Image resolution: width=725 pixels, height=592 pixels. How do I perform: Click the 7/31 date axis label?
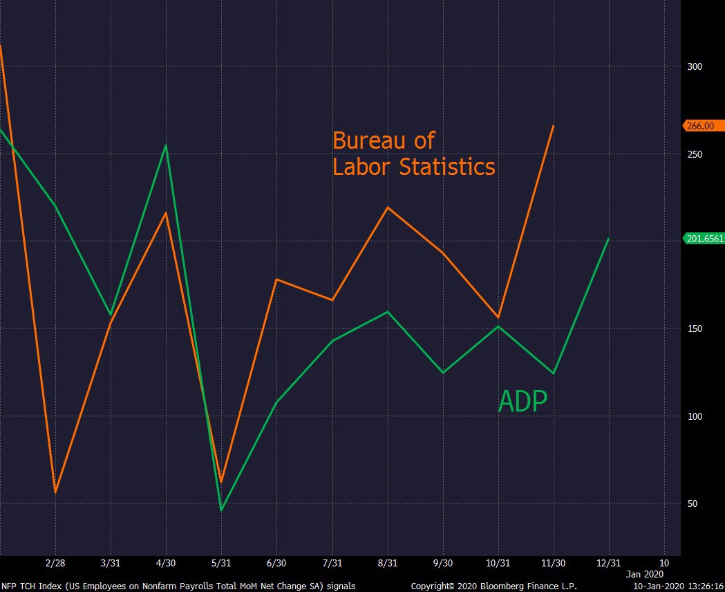332,563
